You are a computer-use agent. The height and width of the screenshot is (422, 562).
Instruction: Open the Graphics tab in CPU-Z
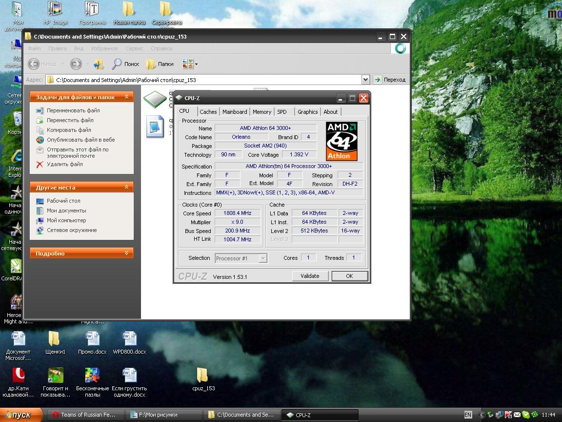tap(307, 112)
